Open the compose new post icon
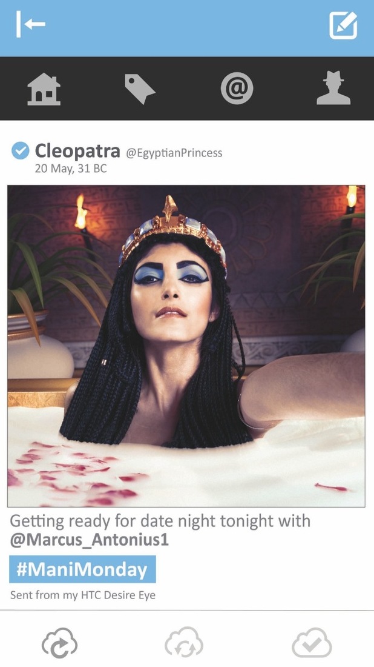This screenshot has width=374, height=667. [x=343, y=25]
